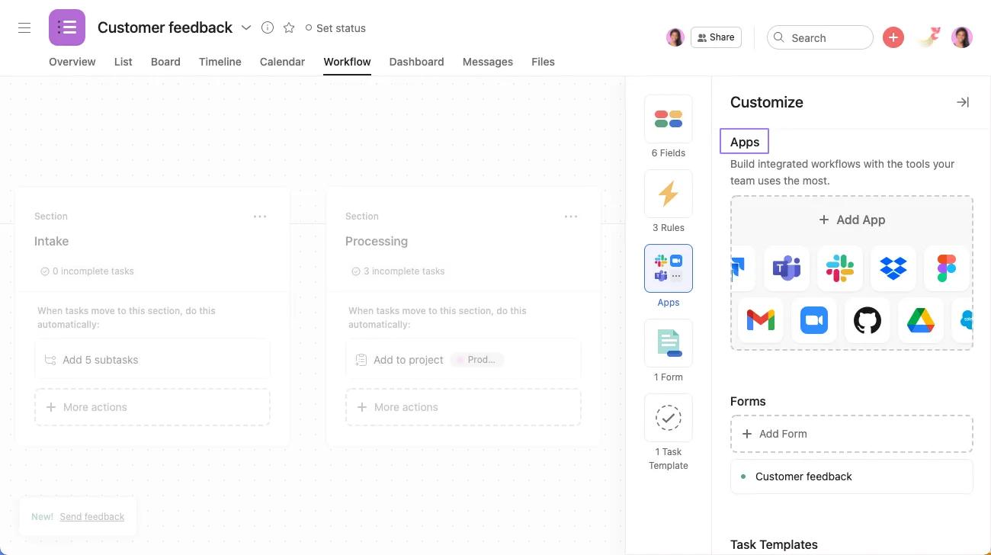Open the Dropbox app integration

tap(893, 268)
